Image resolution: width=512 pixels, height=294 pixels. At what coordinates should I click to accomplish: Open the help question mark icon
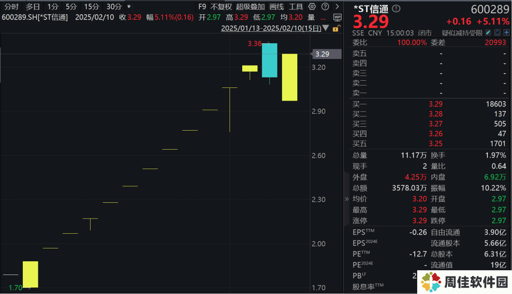click(325, 7)
